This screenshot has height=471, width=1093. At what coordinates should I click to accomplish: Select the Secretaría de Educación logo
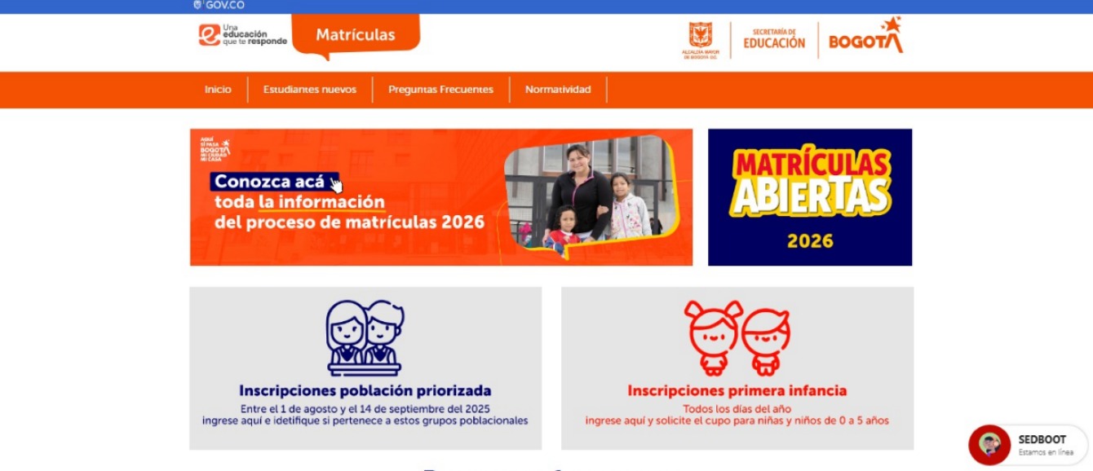pyautogui.click(x=774, y=39)
